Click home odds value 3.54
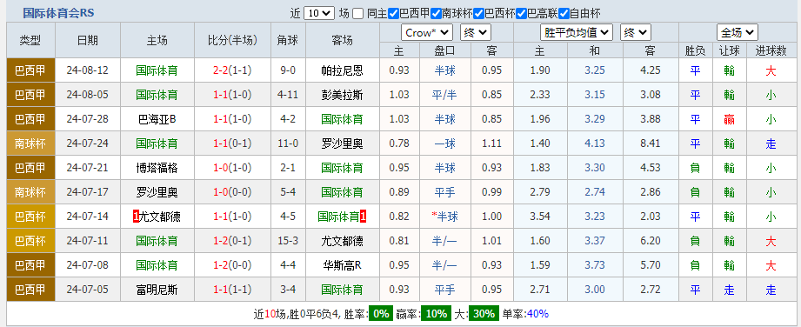 (x=540, y=217)
